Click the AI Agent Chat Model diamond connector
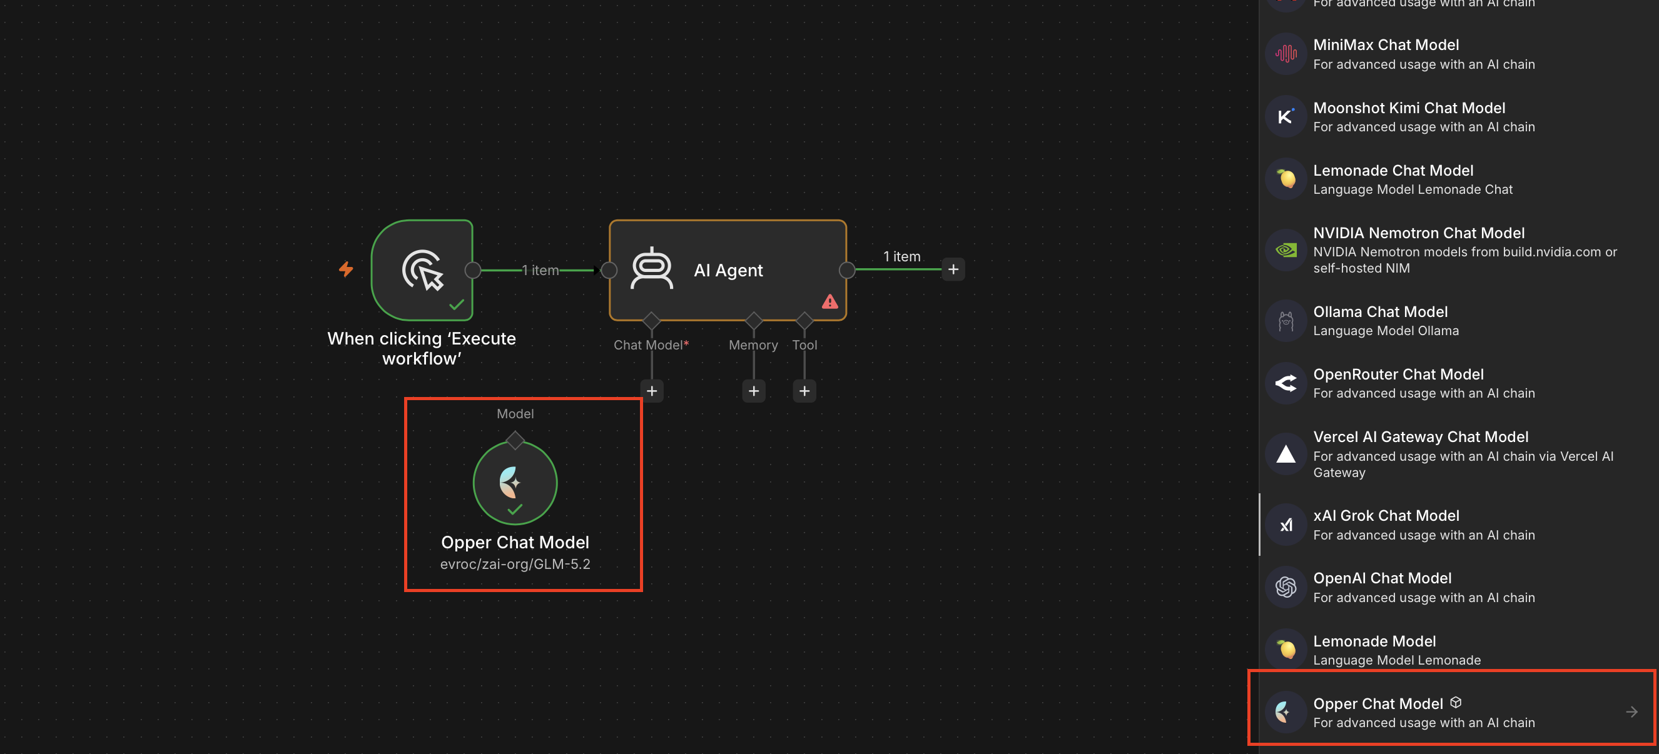The width and height of the screenshot is (1659, 754). 651,320
